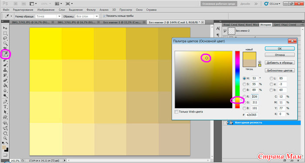Select the Zoom magnifier tool

tap(5, 138)
